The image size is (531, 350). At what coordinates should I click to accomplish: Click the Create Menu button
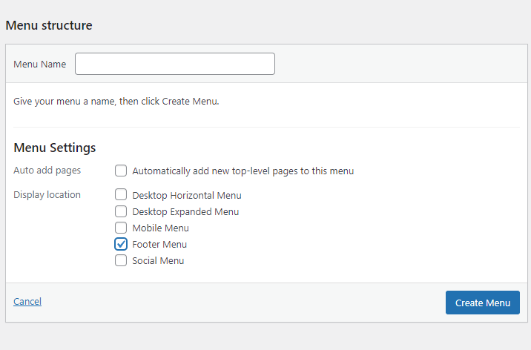[483, 303]
